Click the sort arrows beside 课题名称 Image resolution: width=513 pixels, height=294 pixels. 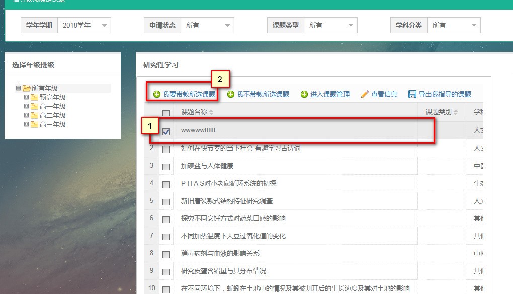click(x=211, y=112)
